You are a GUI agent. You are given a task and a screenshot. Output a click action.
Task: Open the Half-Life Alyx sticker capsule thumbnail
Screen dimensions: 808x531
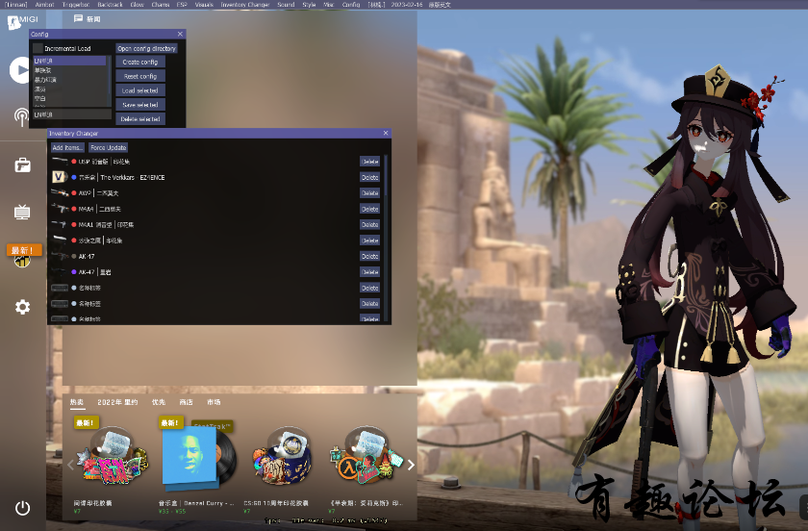pyautogui.click(x=366, y=455)
